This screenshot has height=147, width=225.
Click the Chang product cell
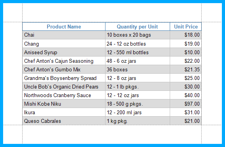(x=64, y=44)
